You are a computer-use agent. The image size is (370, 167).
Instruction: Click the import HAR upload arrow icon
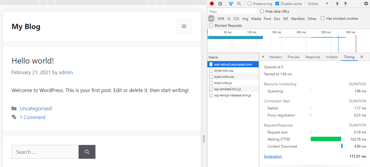click(x=337, y=4)
